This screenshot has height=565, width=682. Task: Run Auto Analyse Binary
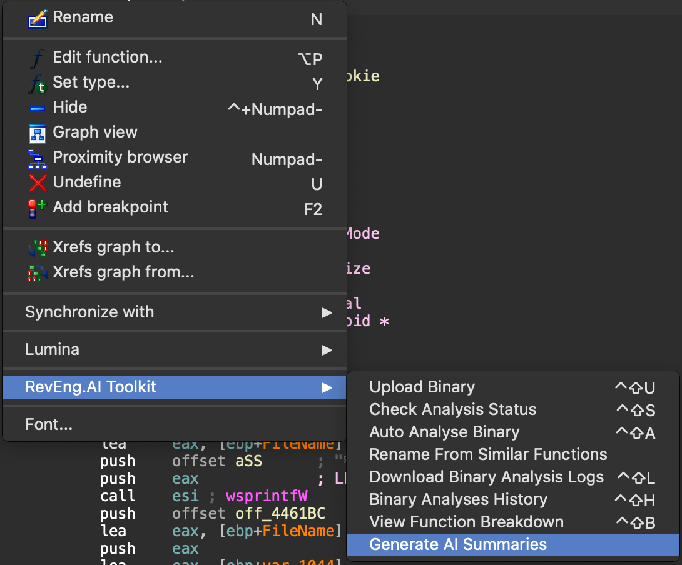coord(444,432)
